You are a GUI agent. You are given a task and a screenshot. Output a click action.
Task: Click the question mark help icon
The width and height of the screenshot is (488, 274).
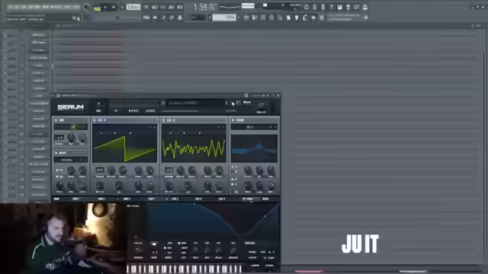[x=331, y=7]
